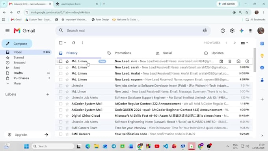Archive the New Lead: mim email
Screen dimensions: 268x151
[221, 61]
